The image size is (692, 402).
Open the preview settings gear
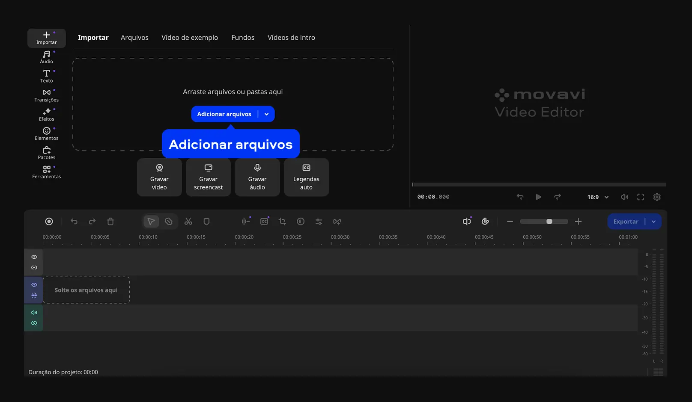(x=657, y=197)
